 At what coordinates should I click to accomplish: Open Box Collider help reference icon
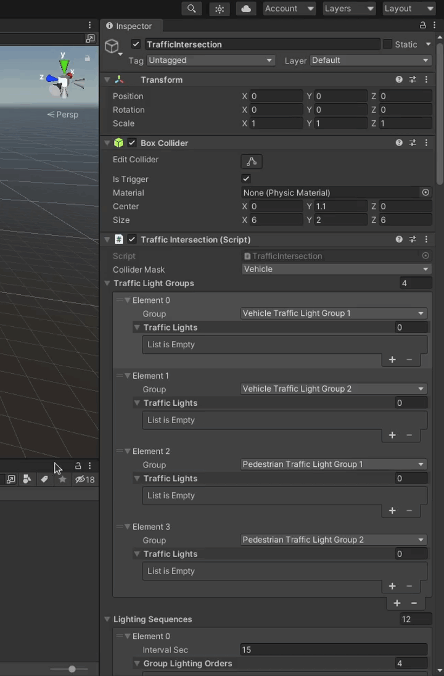[399, 143]
